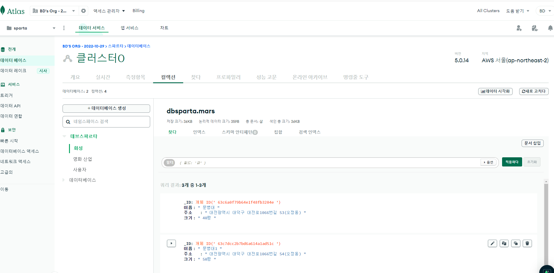
Task: Click the 데이터 시각화 button
Action: [495, 91]
